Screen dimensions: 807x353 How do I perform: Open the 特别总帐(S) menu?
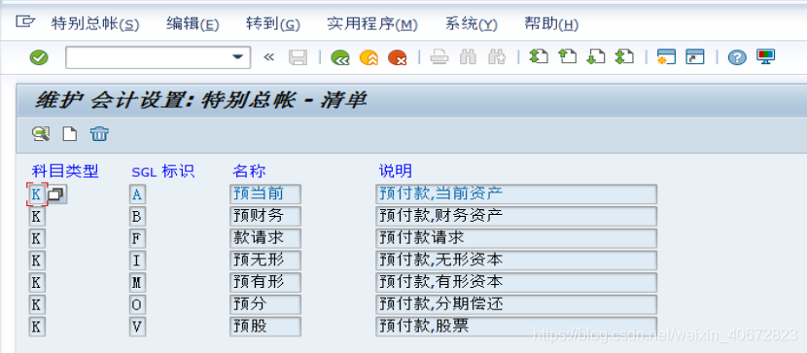click(95, 23)
